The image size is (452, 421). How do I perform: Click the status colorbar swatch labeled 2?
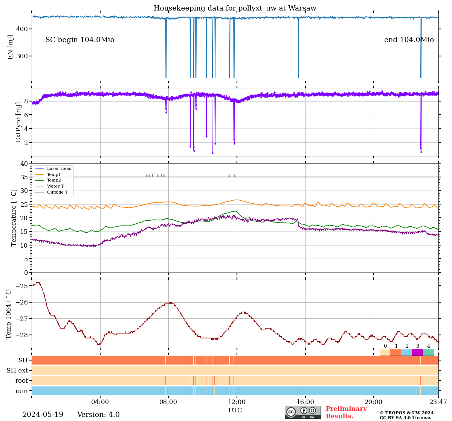407,352
